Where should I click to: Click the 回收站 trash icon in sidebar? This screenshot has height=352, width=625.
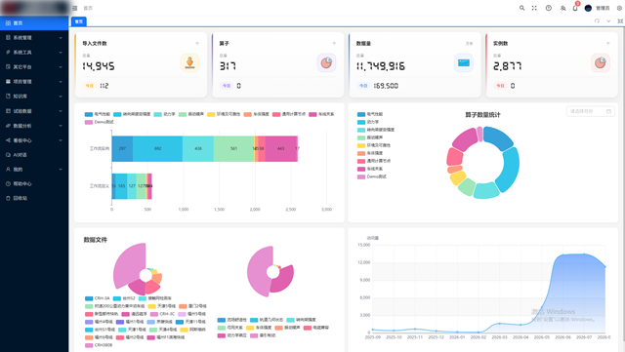(8, 198)
